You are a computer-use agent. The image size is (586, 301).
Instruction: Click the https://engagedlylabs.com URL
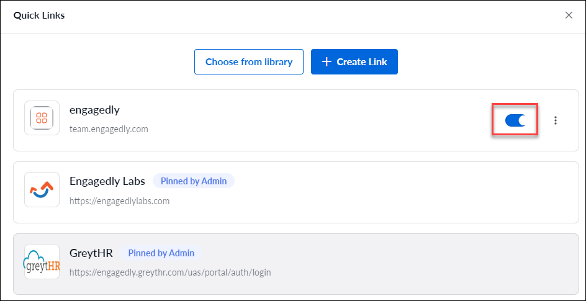[x=120, y=201]
